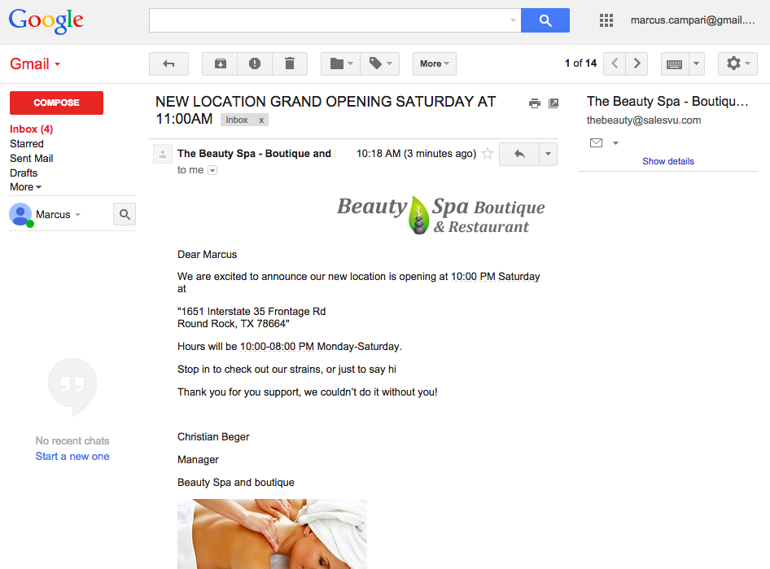
Task: Star this Beauty Spa message
Action: point(488,154)
